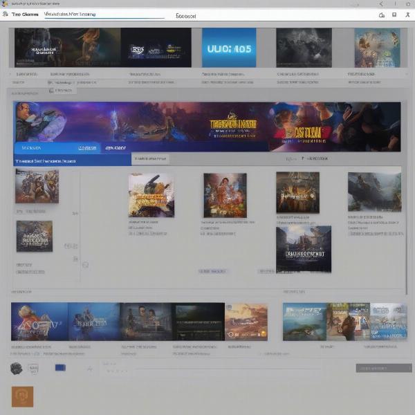Image resolution: width=415 pixels, height=415 pixels.
Task: Click the gray button next to the blue header bar
Action: click(x=150, y=159)
